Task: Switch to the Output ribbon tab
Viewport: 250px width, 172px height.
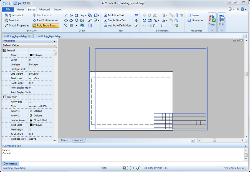Action: tap(57, 9)
